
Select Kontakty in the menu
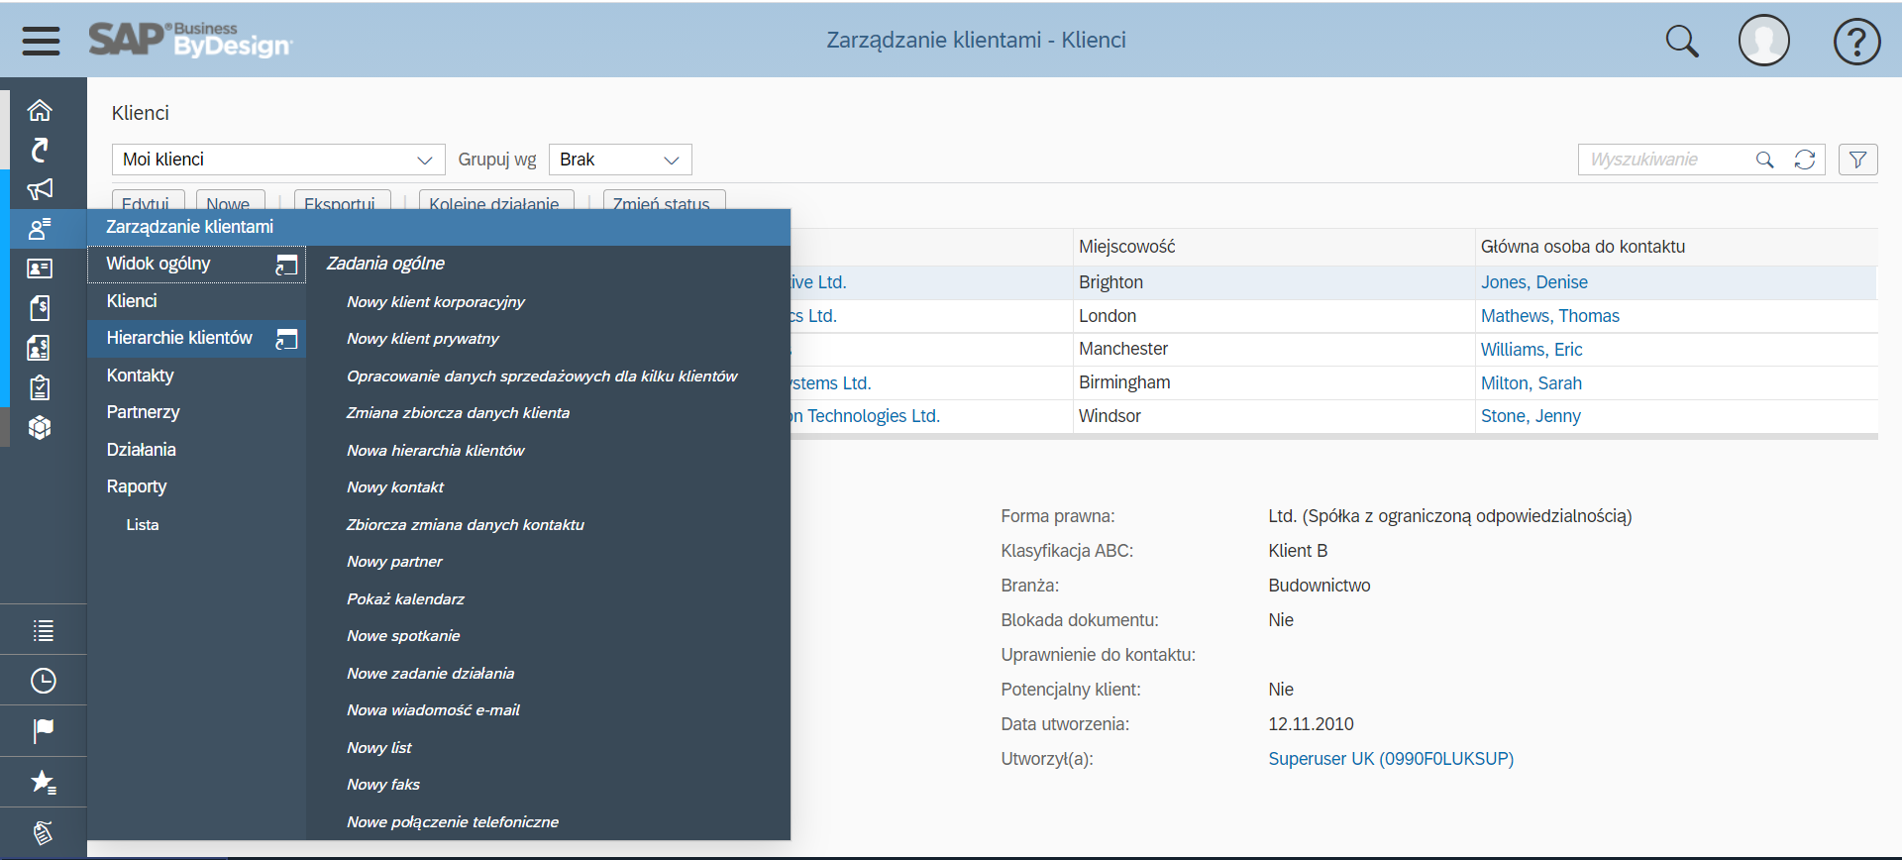[140, 376]
